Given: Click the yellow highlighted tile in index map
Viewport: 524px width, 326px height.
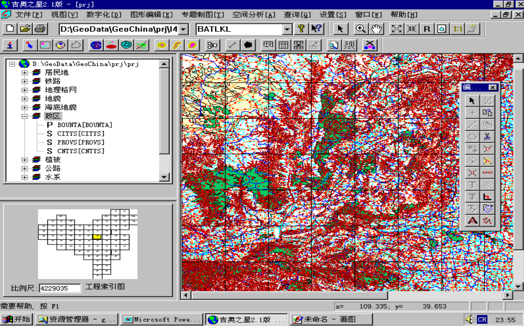Looking at the screenshot, I should point(97,237).
